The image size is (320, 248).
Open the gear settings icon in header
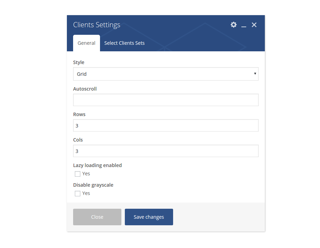[234, 25]
